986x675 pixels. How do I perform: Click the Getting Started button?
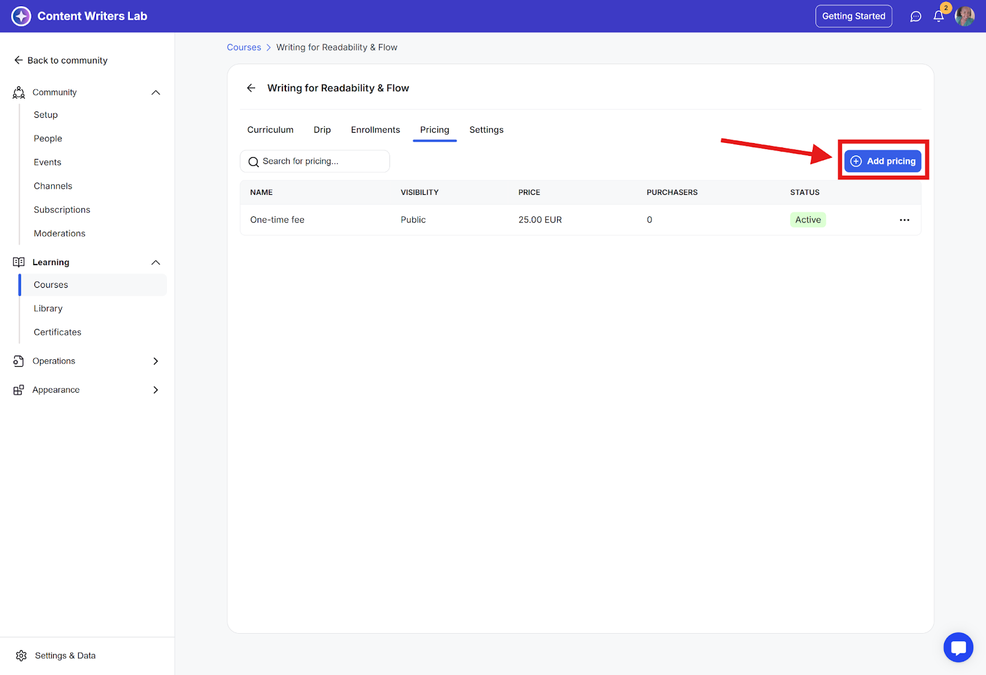point(853,17)
